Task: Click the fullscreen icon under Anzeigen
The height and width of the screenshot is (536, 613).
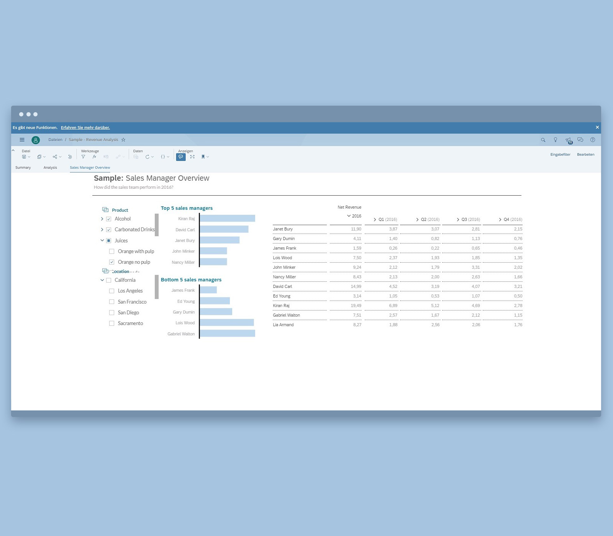Action: coord(192,157)
